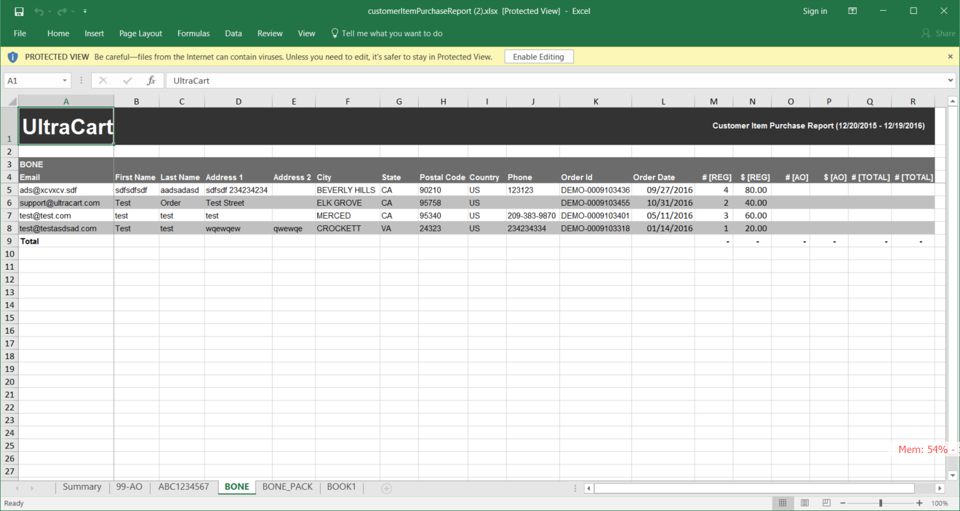The width and height of the screenshot is (960, 511).
Task: Select the cell support@ultracart.com
Action: [66, 203]
